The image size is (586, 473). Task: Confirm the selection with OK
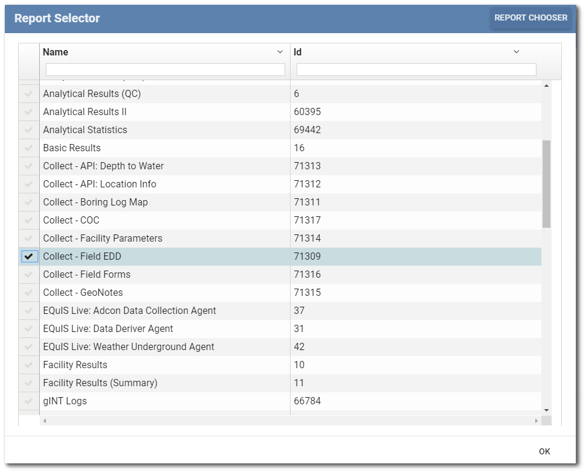[544, 451]
